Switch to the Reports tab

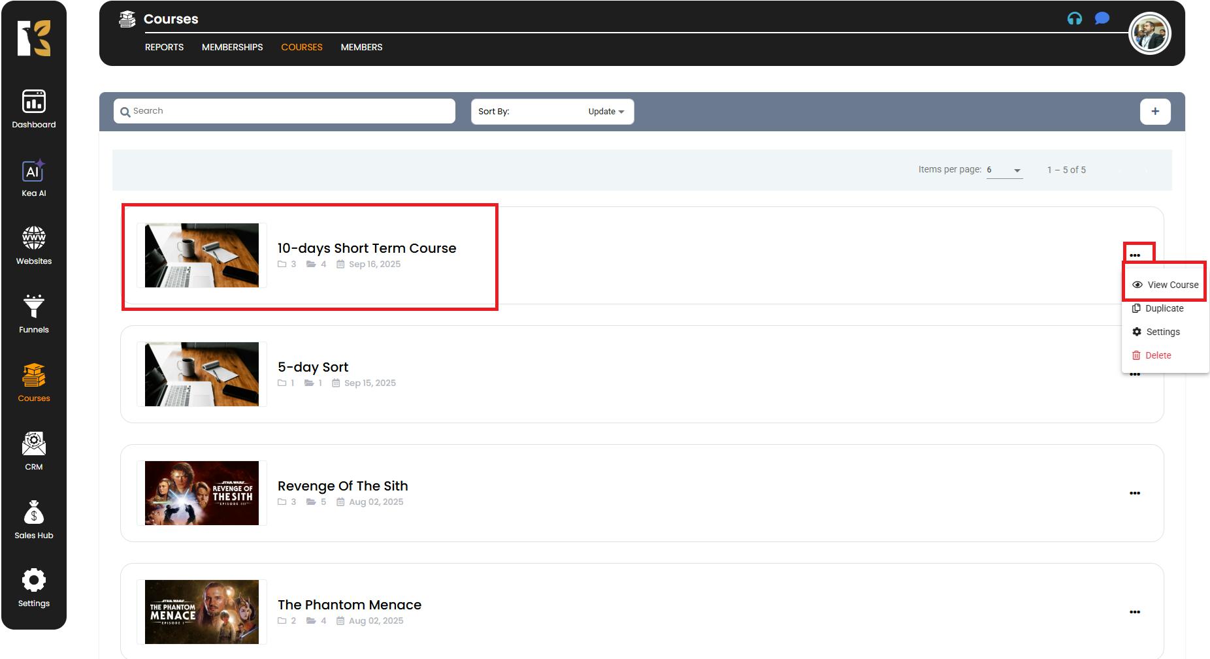[164, 47]
